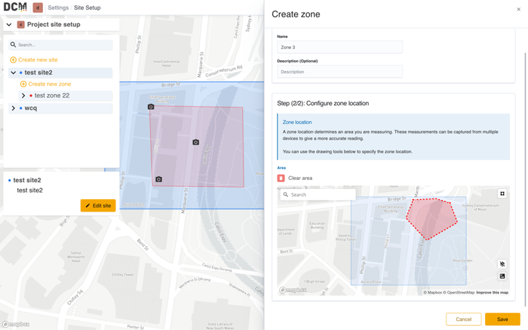
Task: Toggle layers visibility on the mini map
Action: click(502, 264)
